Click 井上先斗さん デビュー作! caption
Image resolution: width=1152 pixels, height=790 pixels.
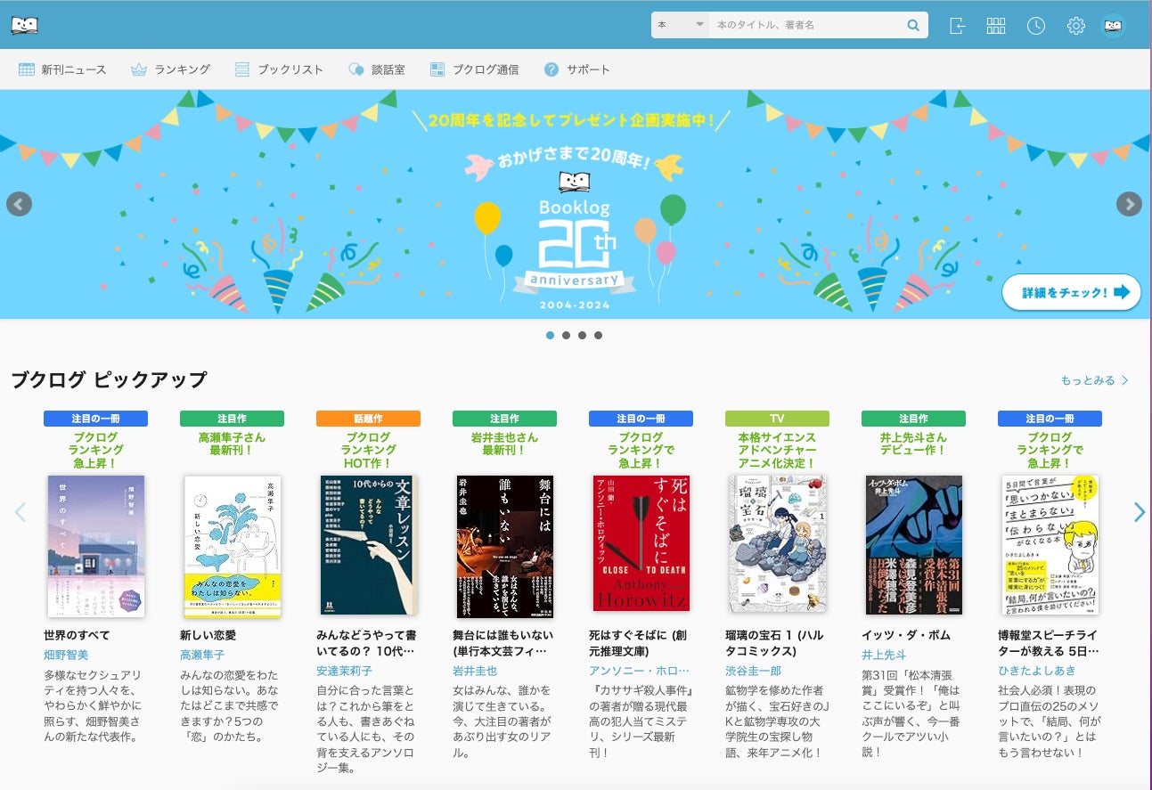913,444
